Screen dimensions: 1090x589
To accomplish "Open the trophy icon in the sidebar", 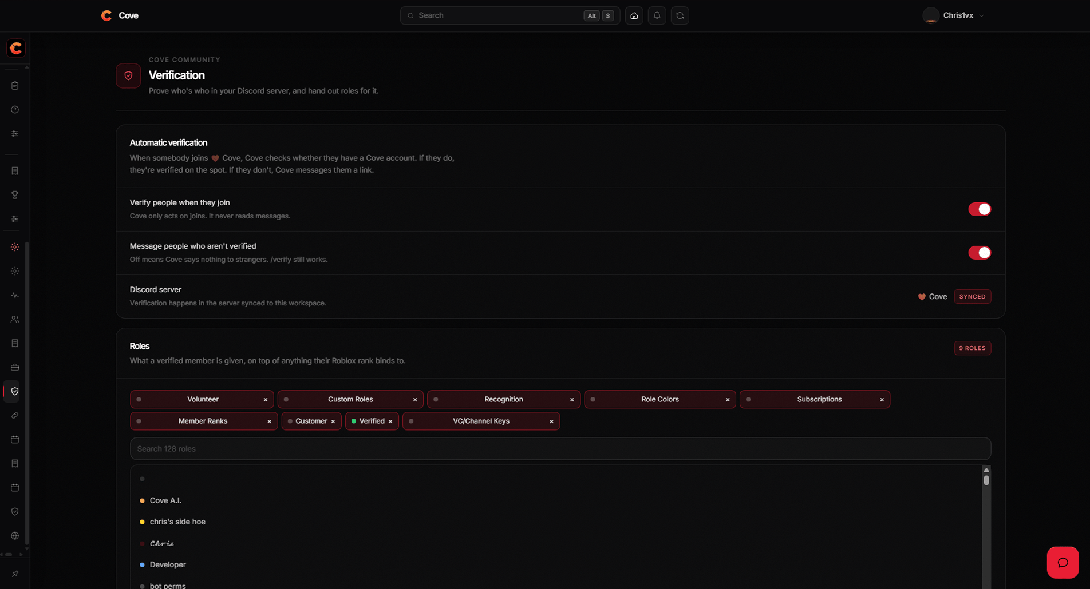I will 15,195.
